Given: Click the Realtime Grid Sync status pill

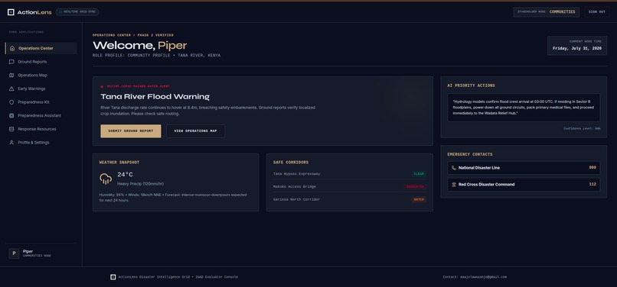Looking at the screenshot, I should pyautogui.click(x=77, y=11).
